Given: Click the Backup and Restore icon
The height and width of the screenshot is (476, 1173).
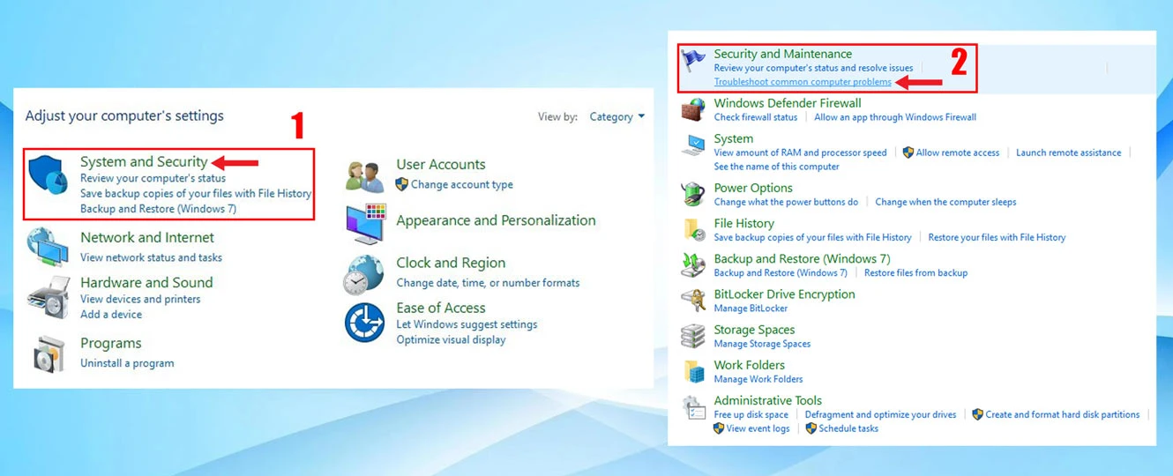Looking at the screenshot, I should [694, 264].
